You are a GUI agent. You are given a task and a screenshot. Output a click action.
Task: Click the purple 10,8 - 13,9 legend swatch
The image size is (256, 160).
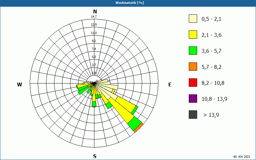coord(193,99)
